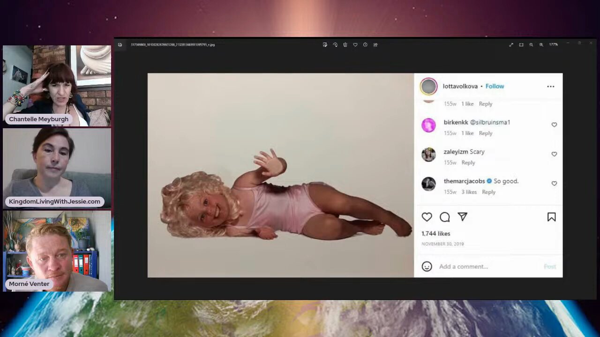Open the three-dot more options menu

click(x=551, y=86)
